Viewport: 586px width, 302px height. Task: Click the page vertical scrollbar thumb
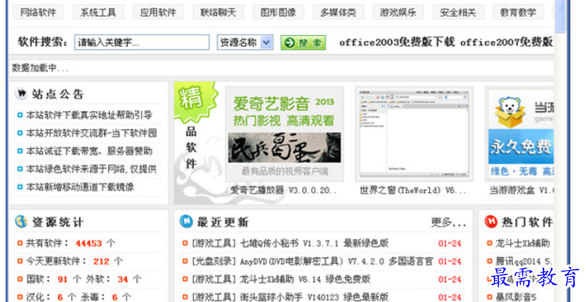coord(560,16)
